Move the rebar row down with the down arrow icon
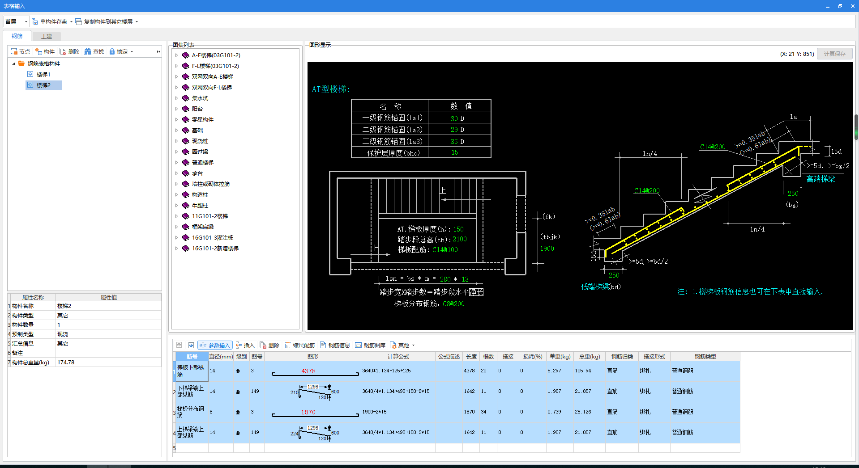Screen dimensions: 859x468 click(191, 345)
